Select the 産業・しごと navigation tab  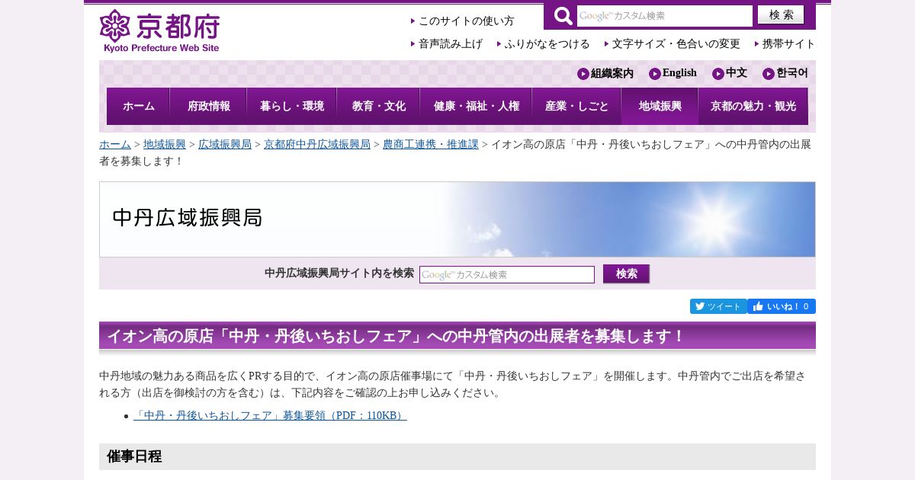[x=576, y=106]
